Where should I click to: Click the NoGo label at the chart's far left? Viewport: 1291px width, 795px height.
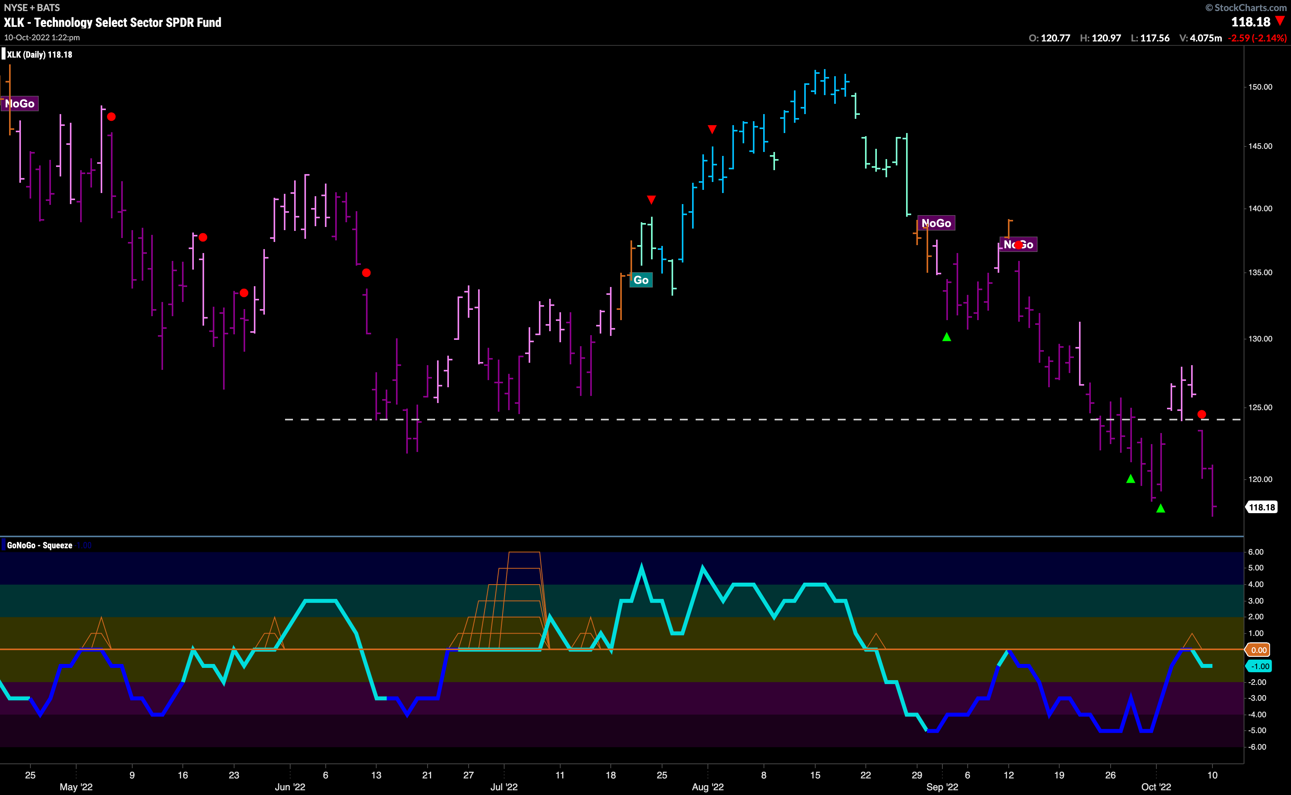click(x=19, y=103)
